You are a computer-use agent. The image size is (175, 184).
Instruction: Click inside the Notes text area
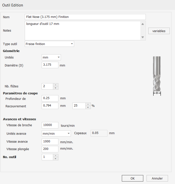(82, 31)
